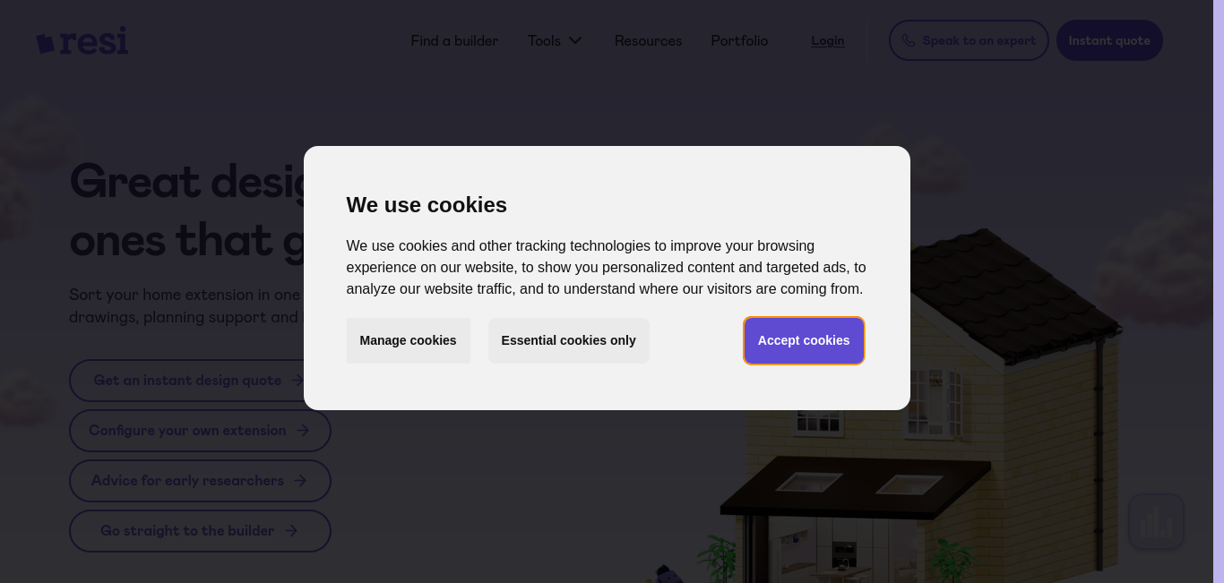The height and width of the screenshot is (583, 1224).
Task: Open the Portfolio nav item
Action: click(x=739, y=40)
